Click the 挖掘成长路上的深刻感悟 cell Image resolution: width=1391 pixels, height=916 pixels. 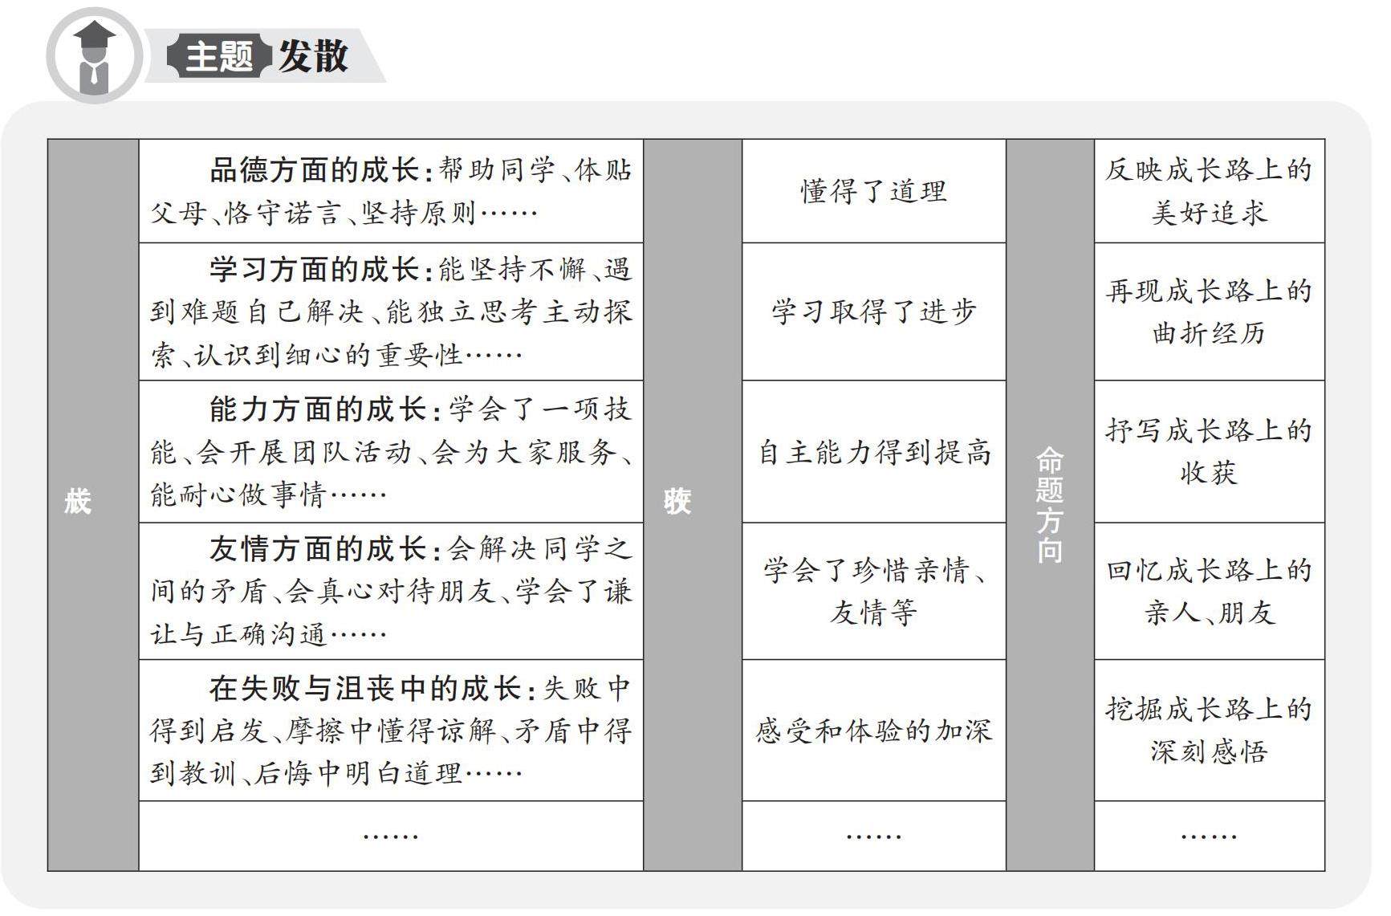tap(1210, 731)
